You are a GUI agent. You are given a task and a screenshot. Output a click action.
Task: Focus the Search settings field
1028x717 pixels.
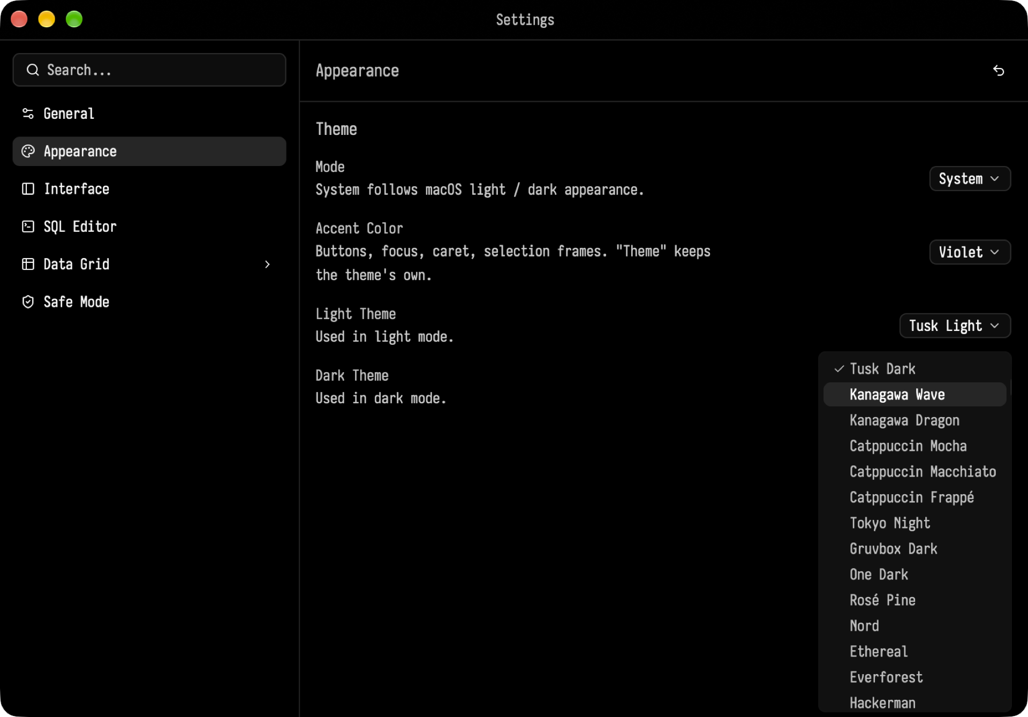[x=149, y=70]
